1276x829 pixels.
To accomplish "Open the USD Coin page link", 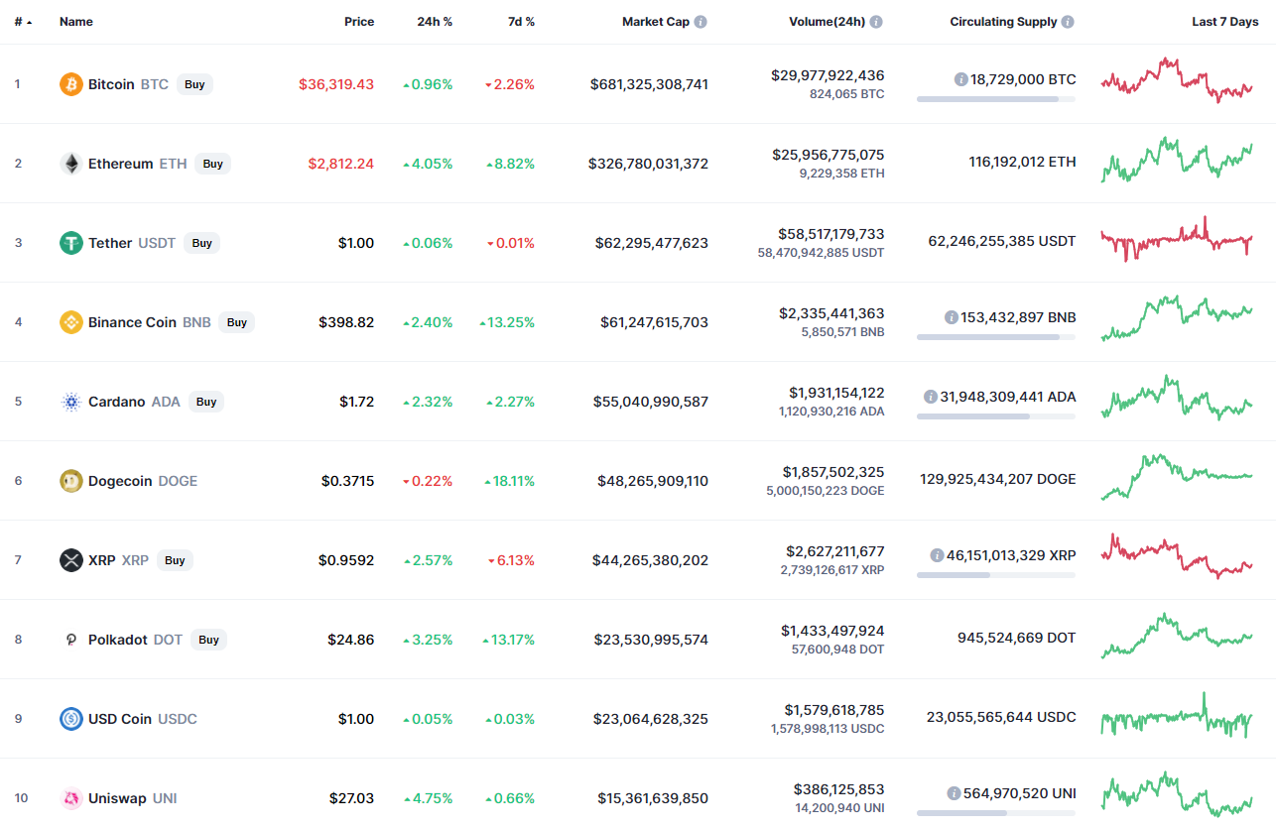I will click(143, 719).
